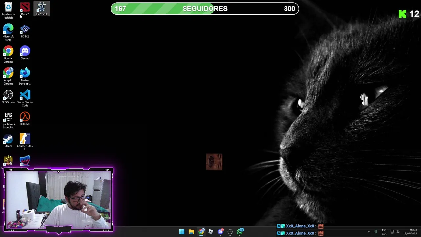Viewport: 421px width, 237px height.
Task: Open the Windows Start menu
Action: (182, 232)
